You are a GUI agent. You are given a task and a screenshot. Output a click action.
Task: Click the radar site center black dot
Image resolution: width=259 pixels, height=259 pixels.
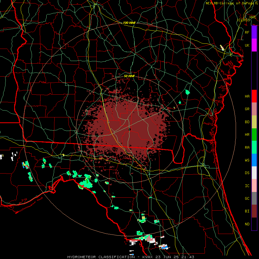click(130, 129)
